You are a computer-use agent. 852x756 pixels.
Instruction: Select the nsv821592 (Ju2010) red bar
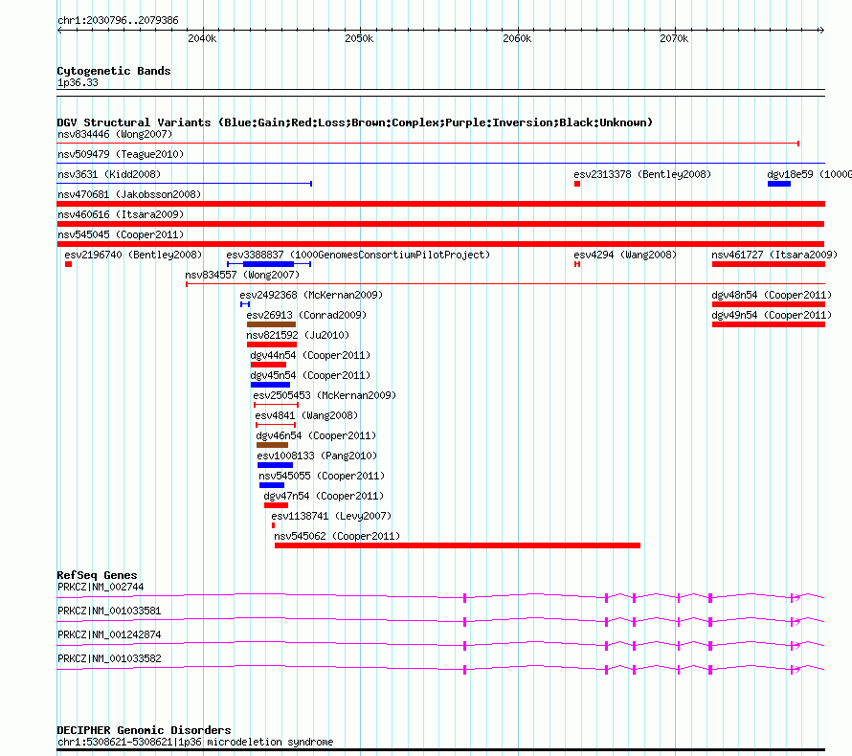272,345
